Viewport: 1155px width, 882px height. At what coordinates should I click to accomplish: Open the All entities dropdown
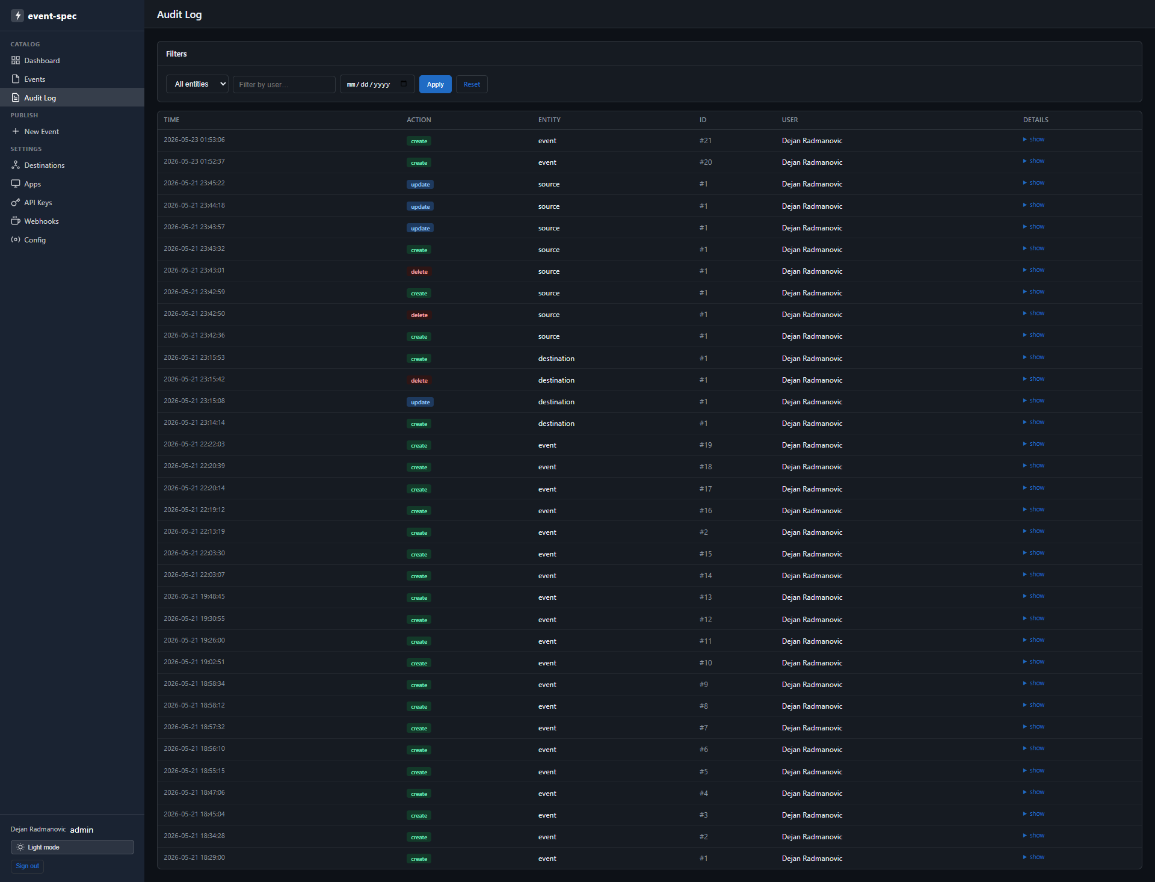coord(197,84)
